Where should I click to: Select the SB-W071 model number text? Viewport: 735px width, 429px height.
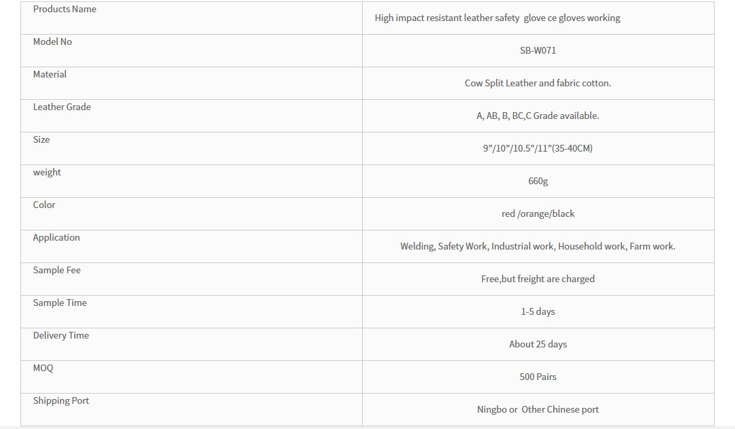[x=538, y=50]
